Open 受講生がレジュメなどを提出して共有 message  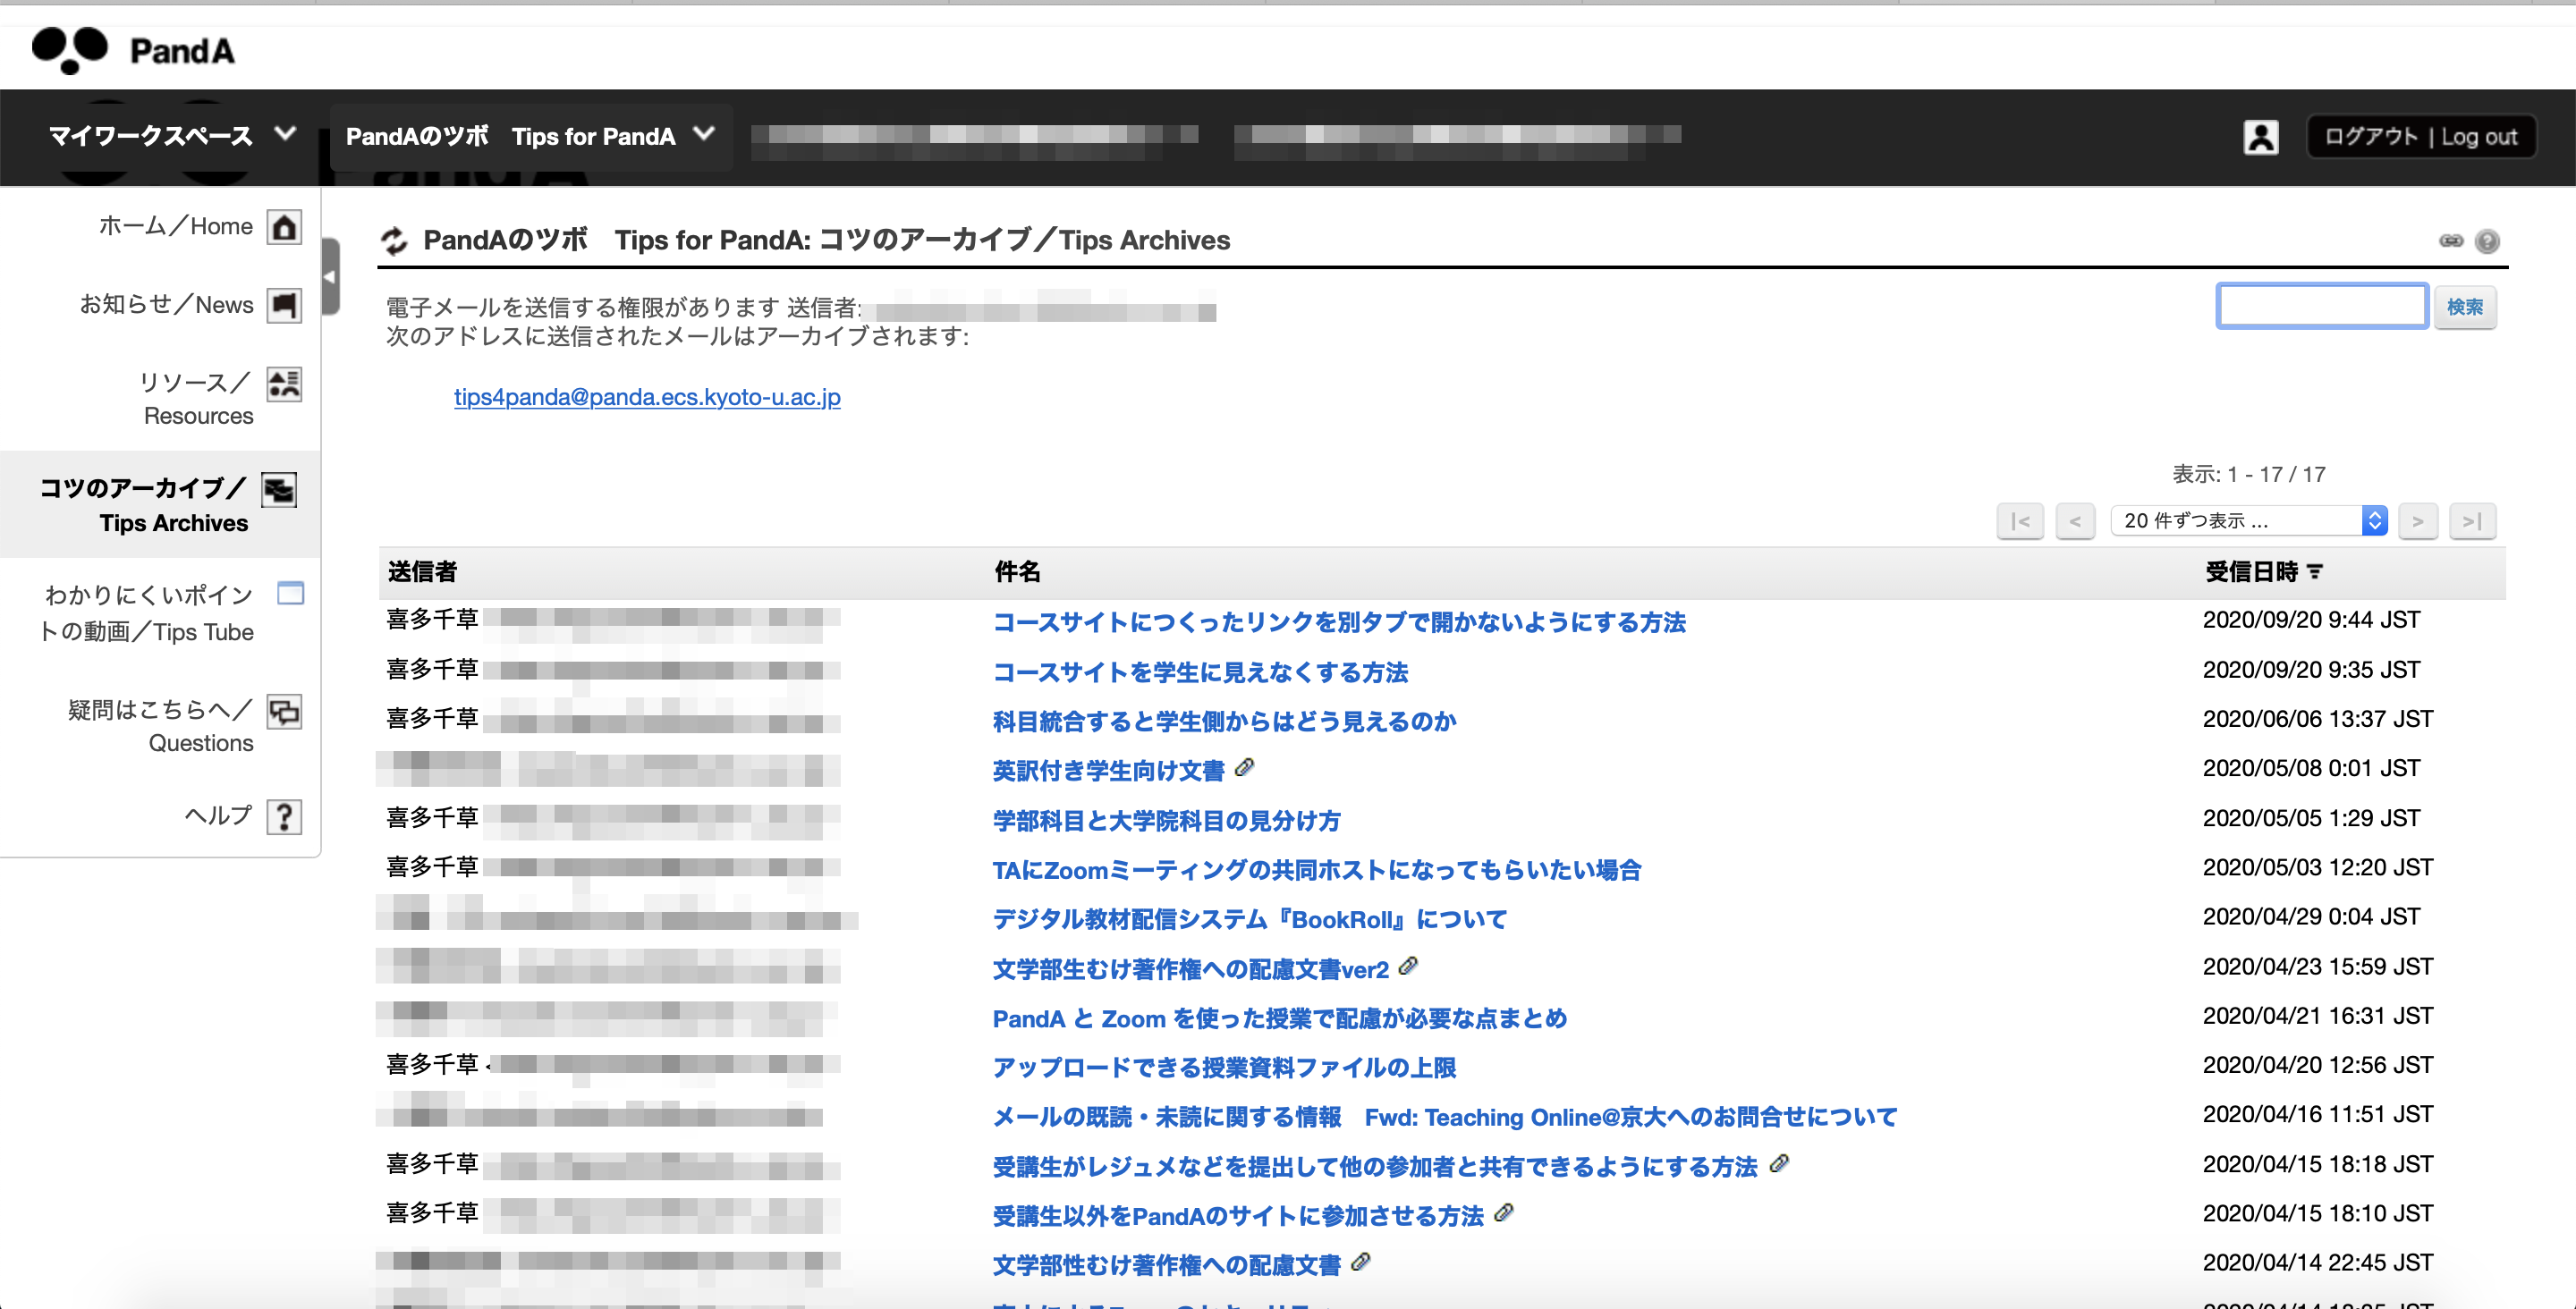point(1375,1167)
